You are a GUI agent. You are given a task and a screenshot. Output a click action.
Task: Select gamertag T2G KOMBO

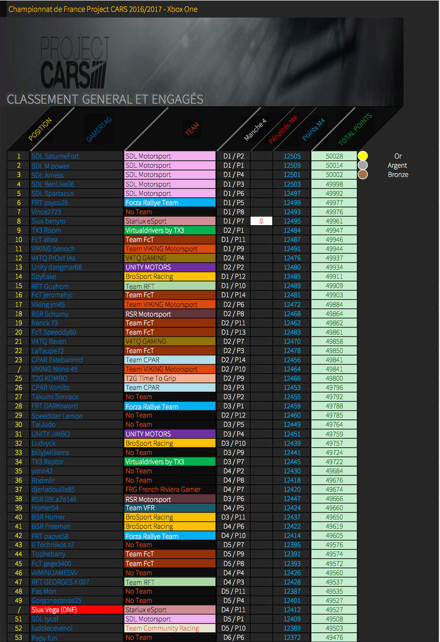(x=49, y=378)
